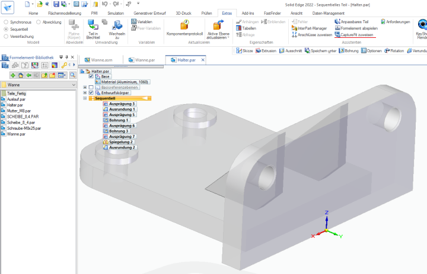The height and width of the screenshot is (274, 427).
Task: Open Tabellen in Eigenschaften group
Action: [246, 28]
